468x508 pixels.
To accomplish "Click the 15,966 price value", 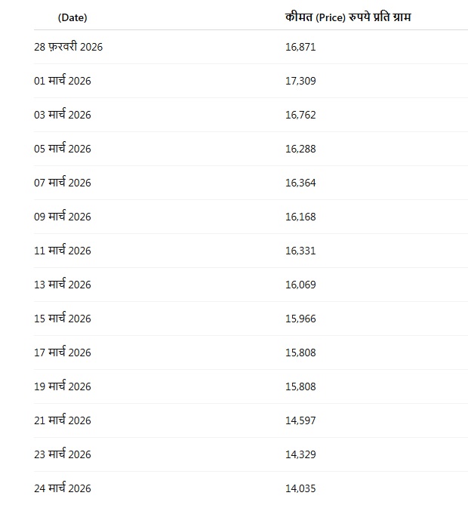I will 300,319.
